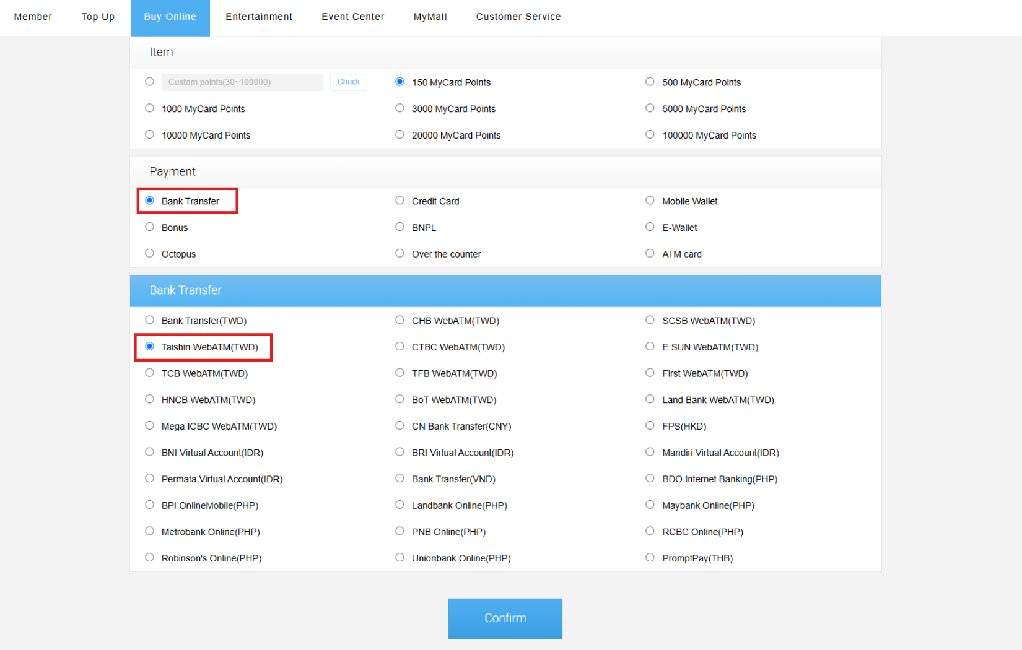Select CN Bank Transfer(CNY)
Screen dimensions: 1022x650
coord(400,426)
